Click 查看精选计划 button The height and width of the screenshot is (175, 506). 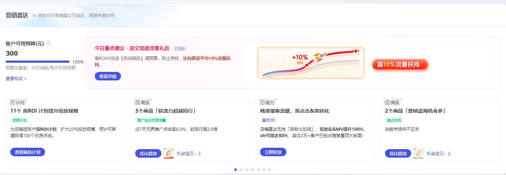point(28,152)
